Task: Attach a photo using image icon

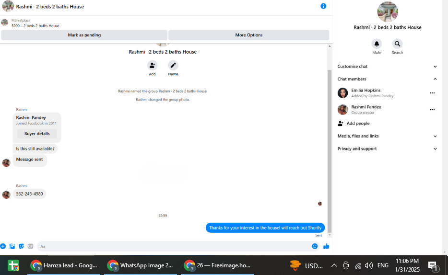Action: [x=12, y=246]
